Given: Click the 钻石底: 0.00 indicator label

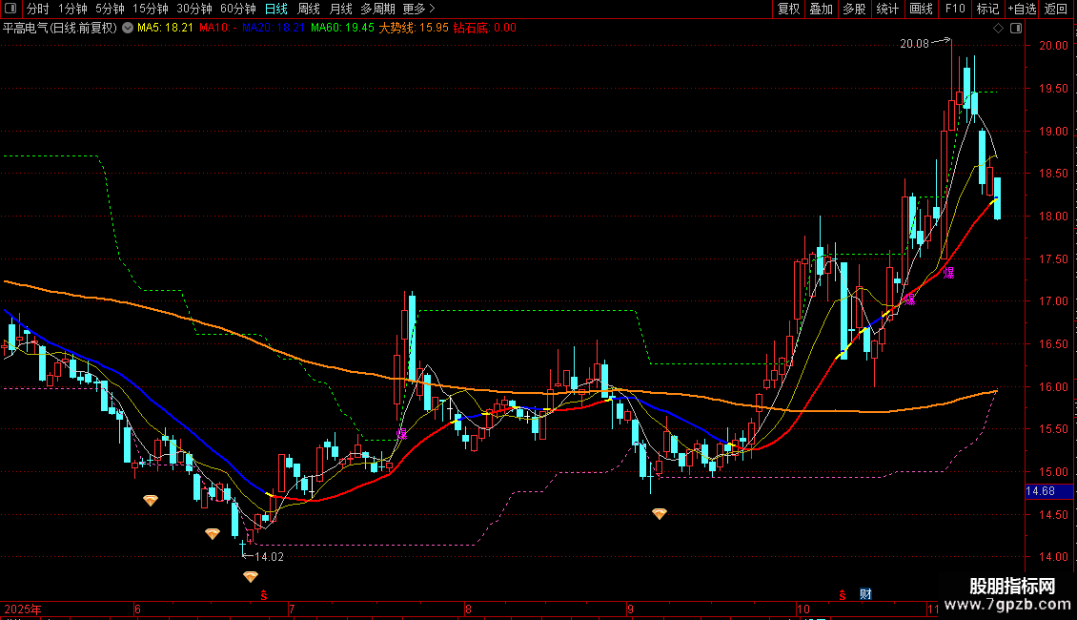Looking at the screenshot, I should [485, 29].
